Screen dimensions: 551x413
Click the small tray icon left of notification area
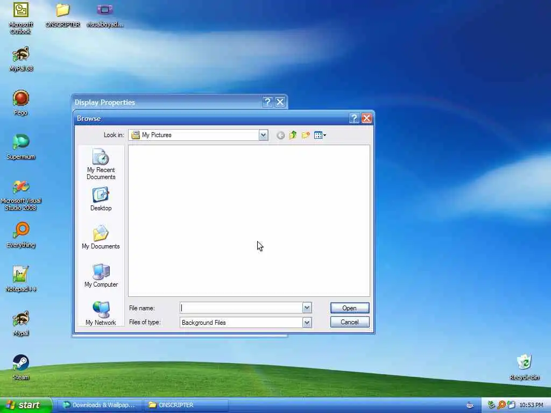470,405
